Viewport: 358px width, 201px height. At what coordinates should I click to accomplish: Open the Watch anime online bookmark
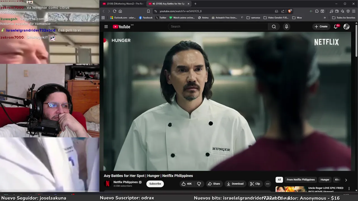(x=182, y=18)
